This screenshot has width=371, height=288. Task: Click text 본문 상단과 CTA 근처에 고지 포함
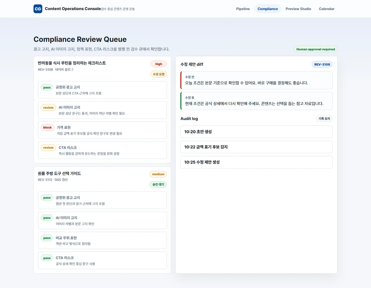tap(79, 93)
